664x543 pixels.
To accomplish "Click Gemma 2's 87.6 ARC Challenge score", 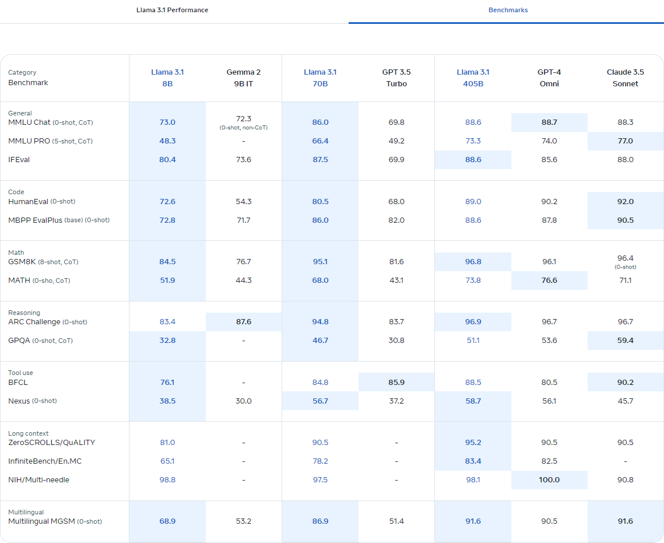I will click(x=244, y=322).
